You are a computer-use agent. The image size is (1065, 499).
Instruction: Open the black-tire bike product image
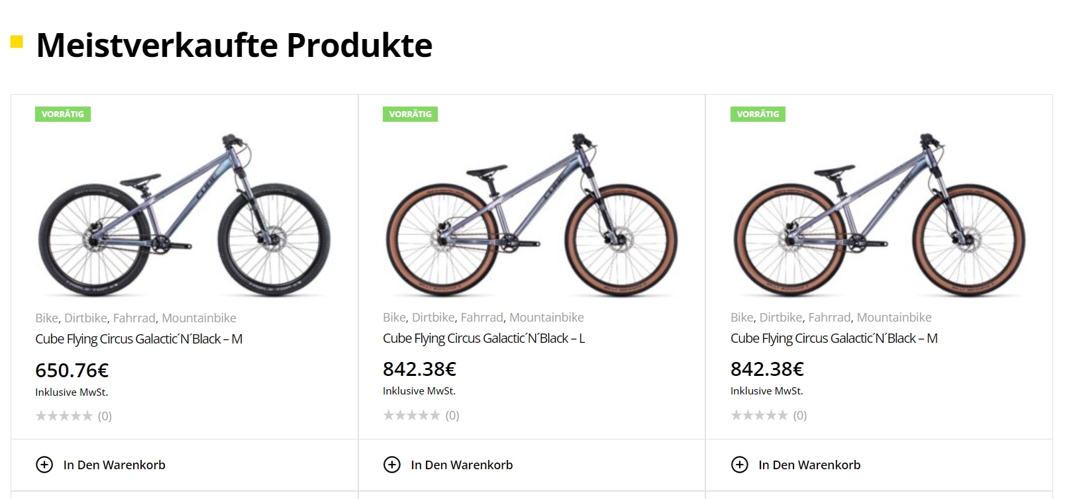[184, 214]
